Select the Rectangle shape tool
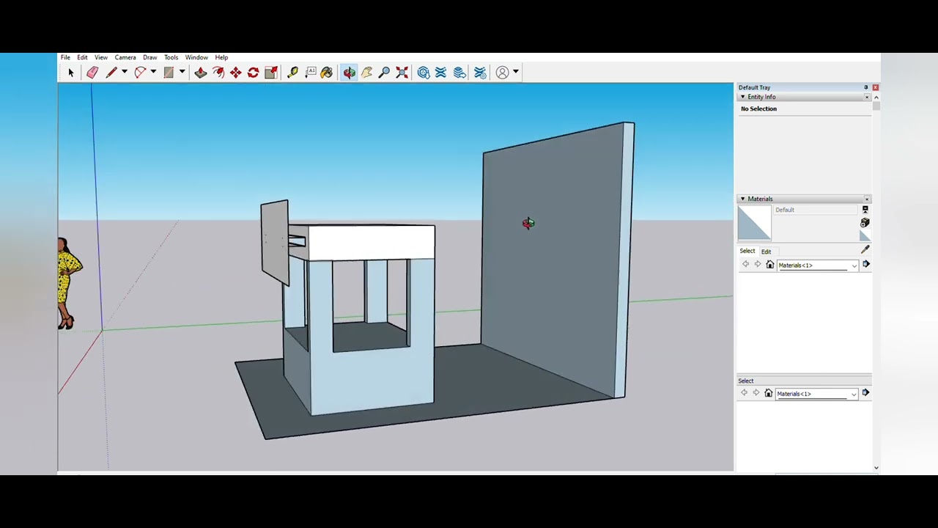The image size is (938, 528). [x=169, y=73]
